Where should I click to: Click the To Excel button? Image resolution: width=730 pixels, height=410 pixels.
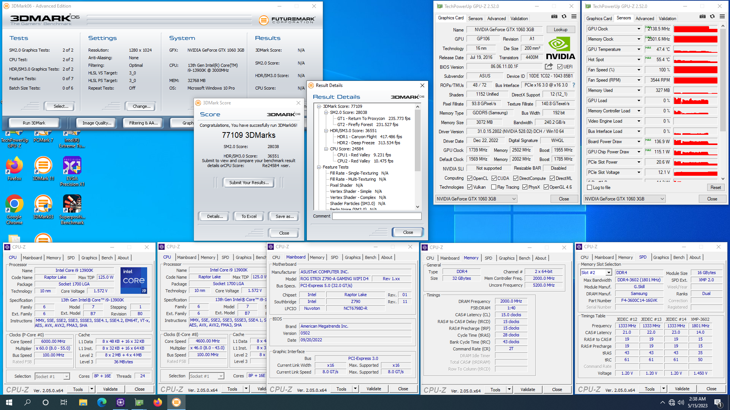tap(249, 216)
